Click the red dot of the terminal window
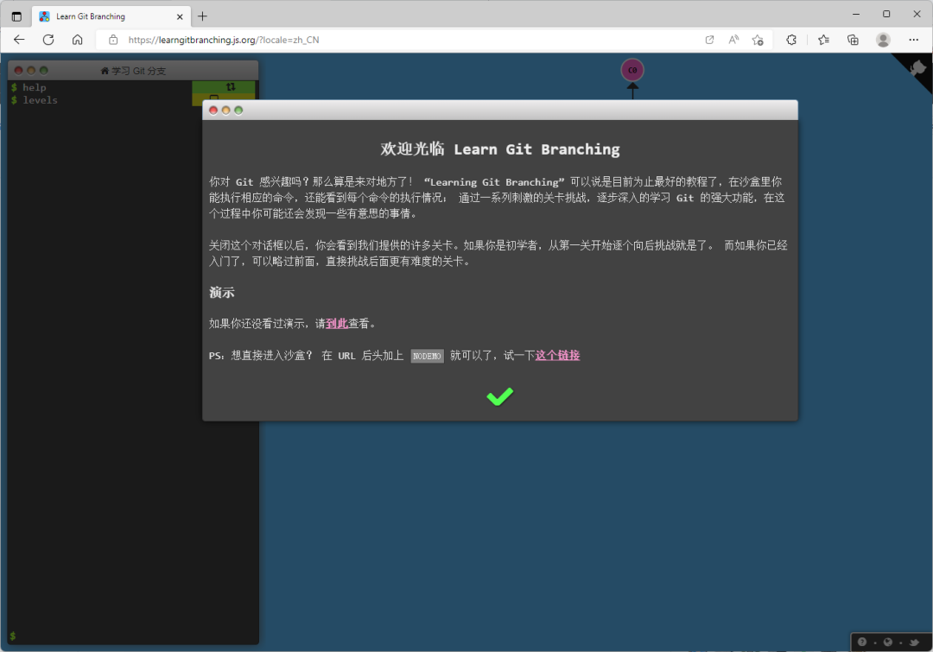 pos(18,70)
